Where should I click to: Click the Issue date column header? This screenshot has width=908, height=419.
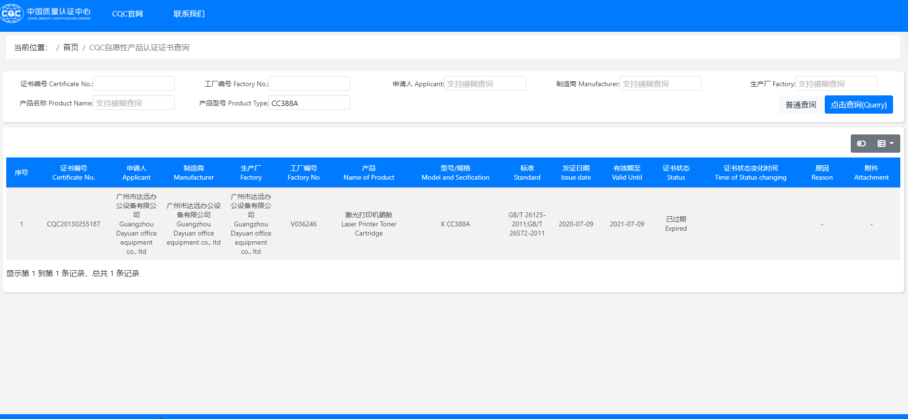coord(576,172)
